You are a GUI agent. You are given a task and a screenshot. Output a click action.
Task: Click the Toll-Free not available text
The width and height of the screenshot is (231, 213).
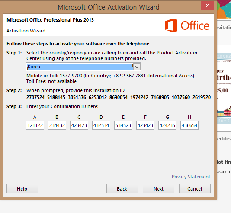(51, 81)
